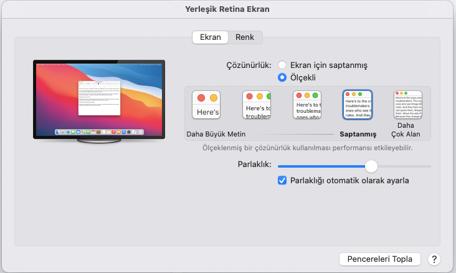Select 'Ekran için saptanmış' resolution option
The width and height of the screenshot is (456, 273).
(282, 65)
